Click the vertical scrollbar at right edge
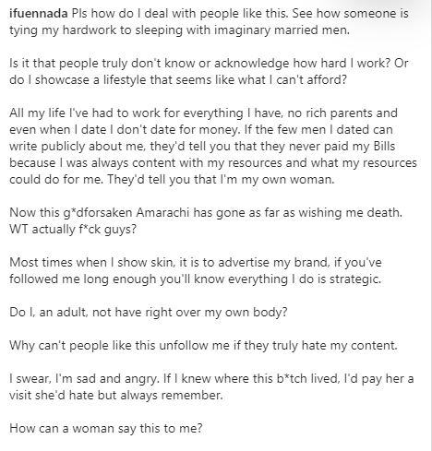This screenshot has width=432, height=451. coord(431,225)
